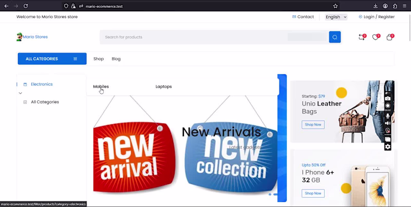
Task: Toggle the recorder webcam icon
Action: 388,131
